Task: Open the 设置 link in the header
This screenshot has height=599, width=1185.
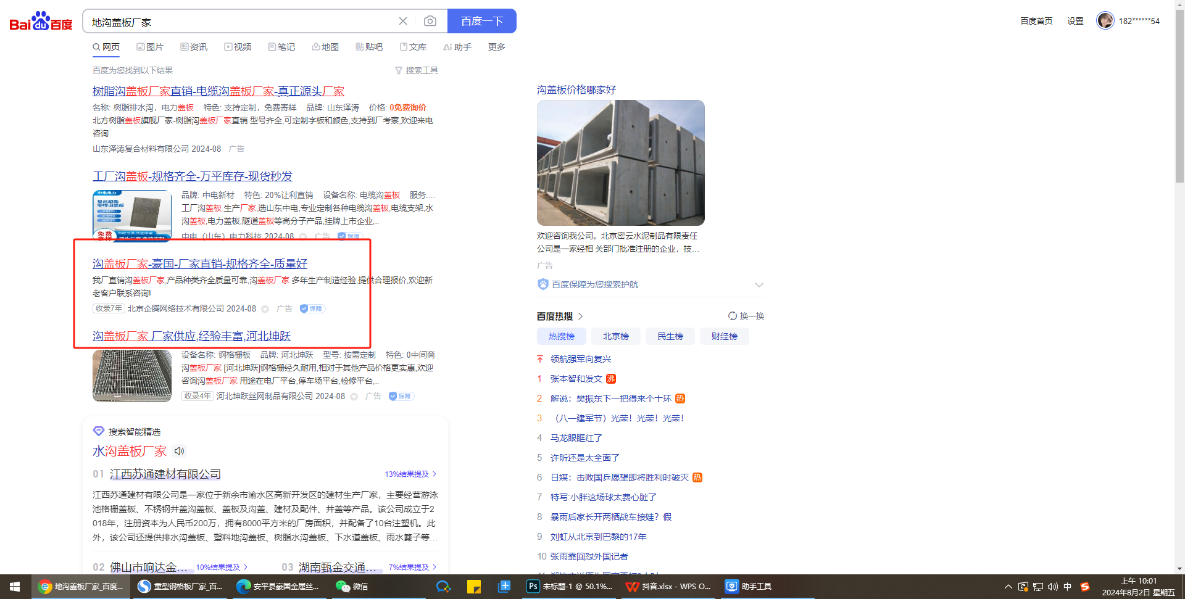Action: pyautogui.click(x=1076, y=21)
